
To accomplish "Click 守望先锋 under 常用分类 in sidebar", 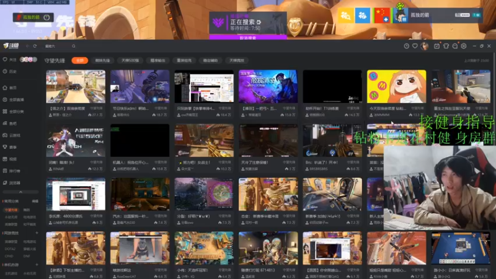I will 11,210.
